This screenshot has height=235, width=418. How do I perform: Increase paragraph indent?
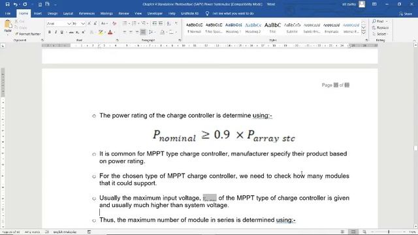click(161, 23)
